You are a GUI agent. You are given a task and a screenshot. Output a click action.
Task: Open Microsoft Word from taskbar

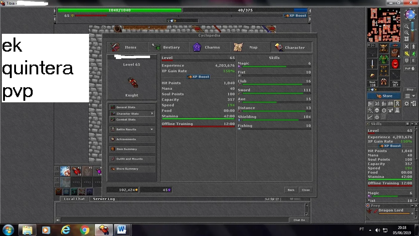122,230
